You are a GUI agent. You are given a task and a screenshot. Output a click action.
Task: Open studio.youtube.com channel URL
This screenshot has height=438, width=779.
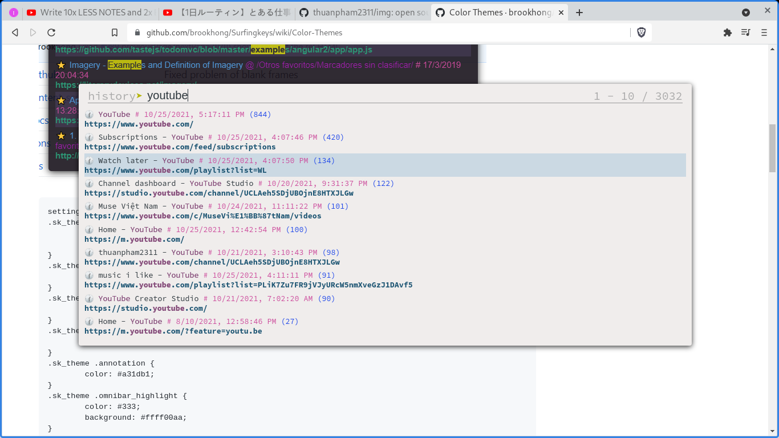(219, 193)
